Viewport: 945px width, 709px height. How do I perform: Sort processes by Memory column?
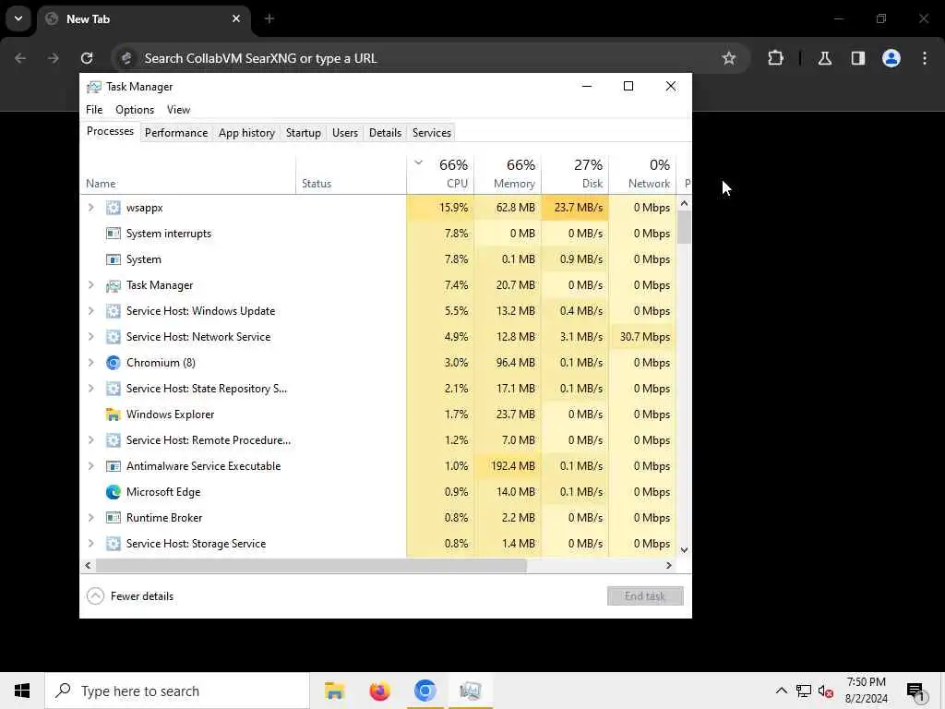508,174
